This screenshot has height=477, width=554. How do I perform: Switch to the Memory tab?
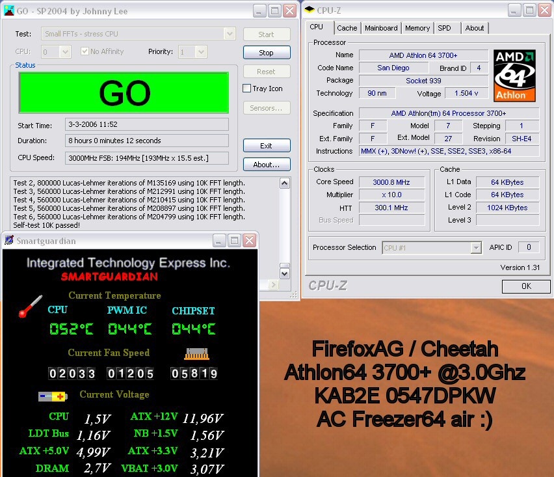click(417, 28)
